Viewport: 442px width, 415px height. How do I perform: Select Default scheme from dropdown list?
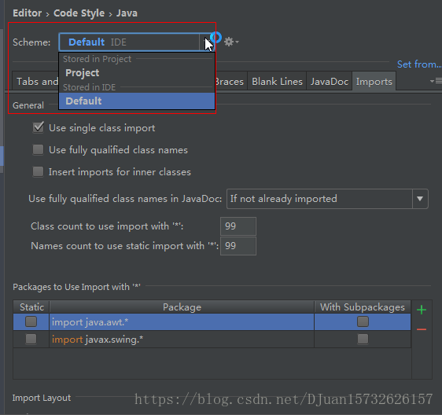coord(137,101)
